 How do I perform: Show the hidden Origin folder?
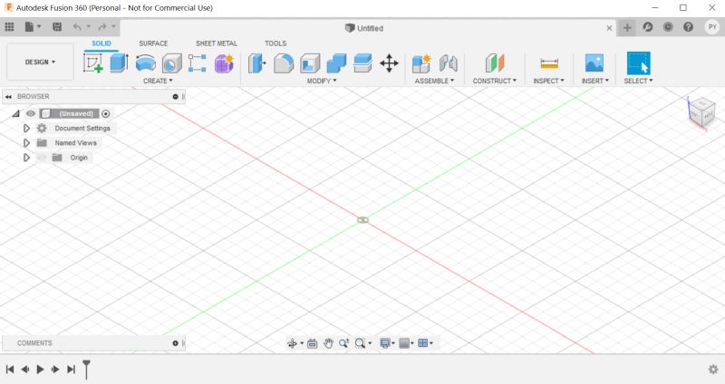41,158
